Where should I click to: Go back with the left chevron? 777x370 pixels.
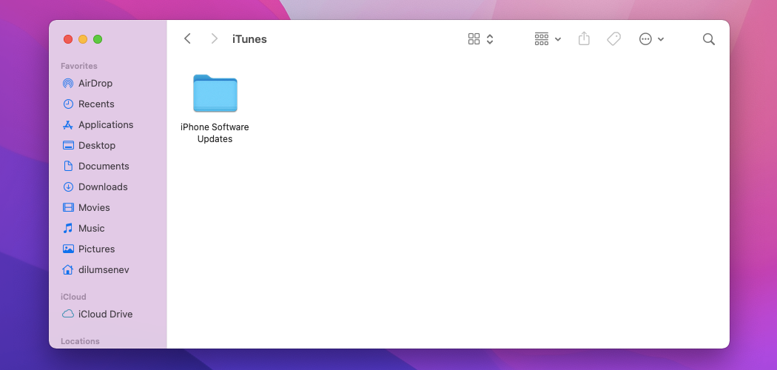point(187,38)
